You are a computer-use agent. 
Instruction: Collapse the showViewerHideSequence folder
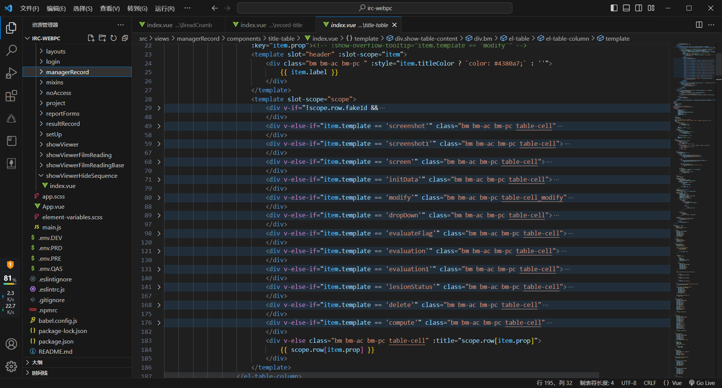pyautogui.click(x=77, y=176)
